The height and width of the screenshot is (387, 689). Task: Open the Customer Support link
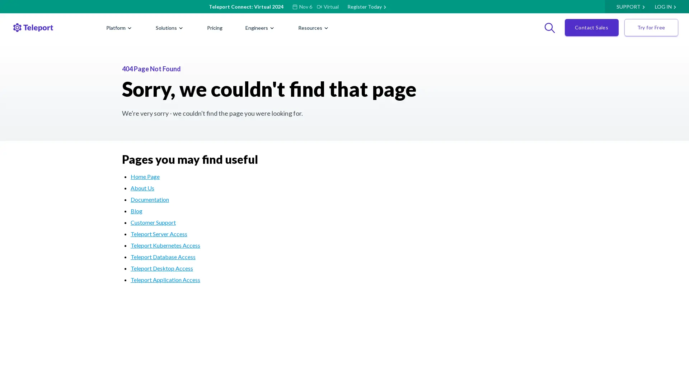[153, 223]
